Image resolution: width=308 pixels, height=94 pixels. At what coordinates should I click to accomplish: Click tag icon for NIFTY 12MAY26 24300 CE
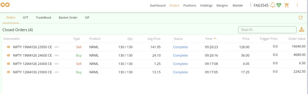8,64
